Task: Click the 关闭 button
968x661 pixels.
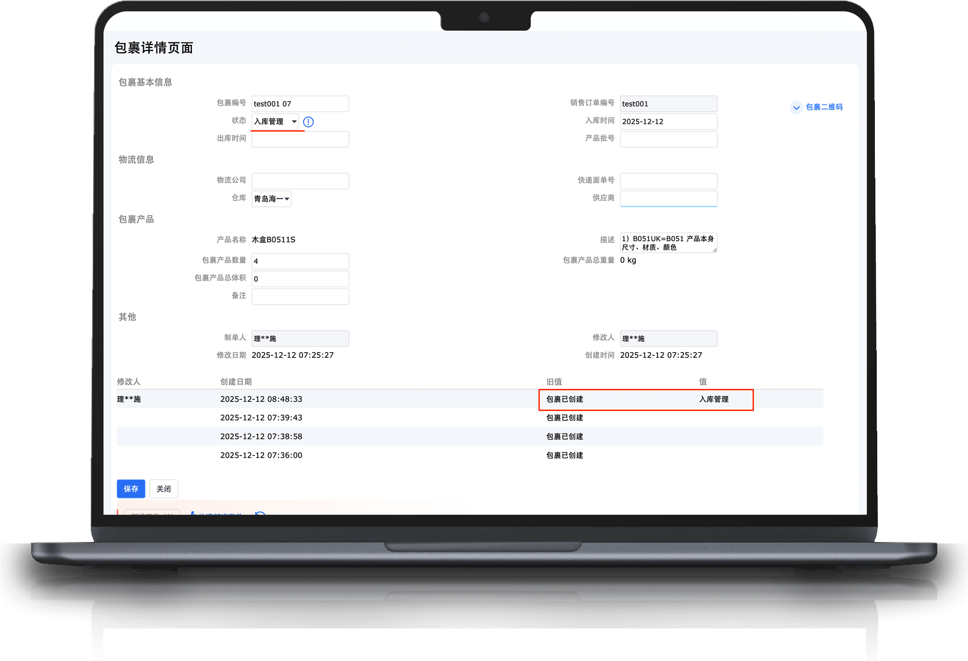Action: (x=164, y=489)
